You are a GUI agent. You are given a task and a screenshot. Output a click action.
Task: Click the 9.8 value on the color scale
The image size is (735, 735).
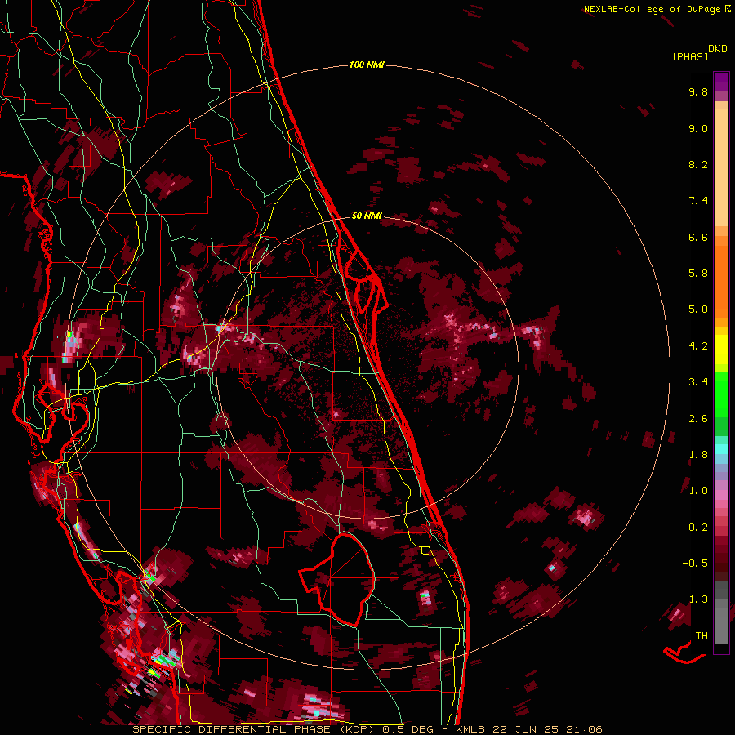tap(698, 91)
